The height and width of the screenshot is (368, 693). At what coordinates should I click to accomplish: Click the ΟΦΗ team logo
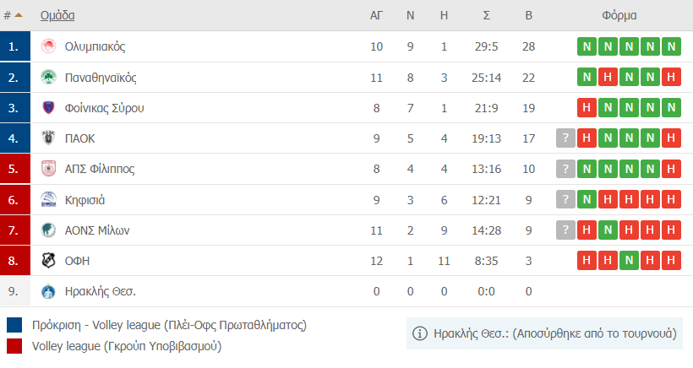point(48,261)
